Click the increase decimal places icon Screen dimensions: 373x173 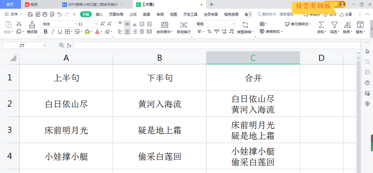coord(224,31)
